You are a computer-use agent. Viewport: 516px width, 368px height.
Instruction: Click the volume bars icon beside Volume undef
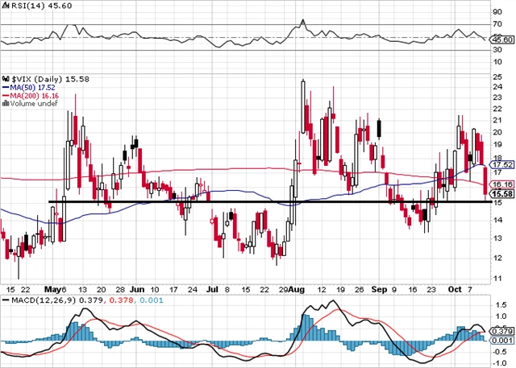point(5,103)
